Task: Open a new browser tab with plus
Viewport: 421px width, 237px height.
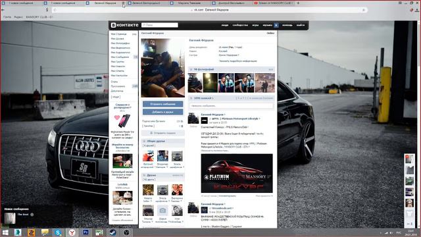Action: (298, 3)
